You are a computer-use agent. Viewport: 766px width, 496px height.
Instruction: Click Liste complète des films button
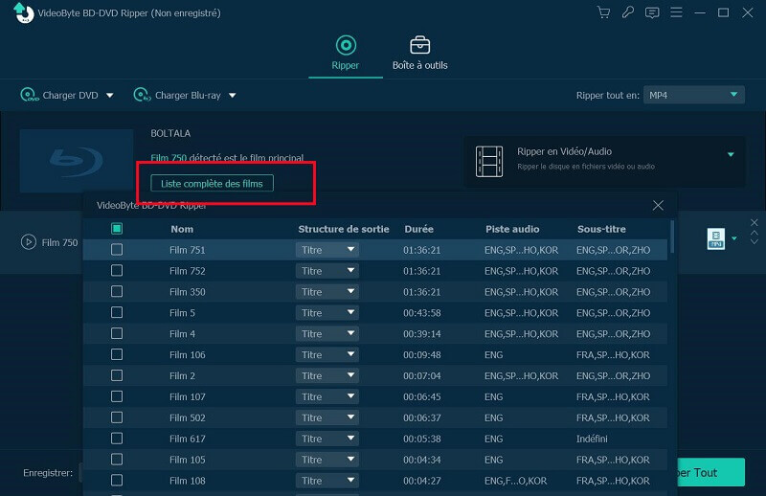212,183
